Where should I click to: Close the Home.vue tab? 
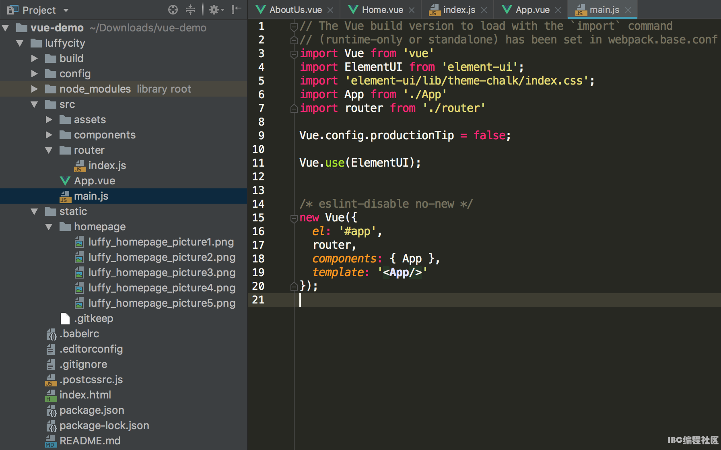[x=412, y=10]
